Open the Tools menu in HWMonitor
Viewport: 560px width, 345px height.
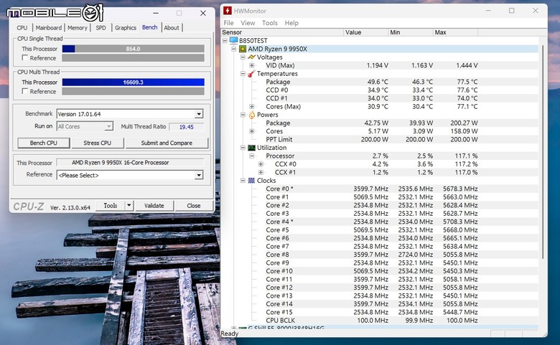(x=270, y=23)
